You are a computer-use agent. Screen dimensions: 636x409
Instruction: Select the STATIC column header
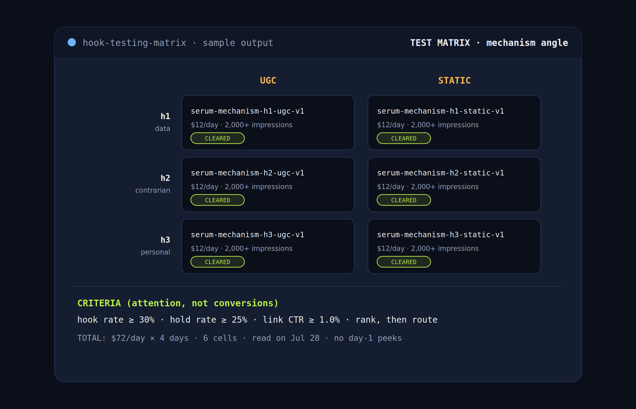[x=454, y=80]
